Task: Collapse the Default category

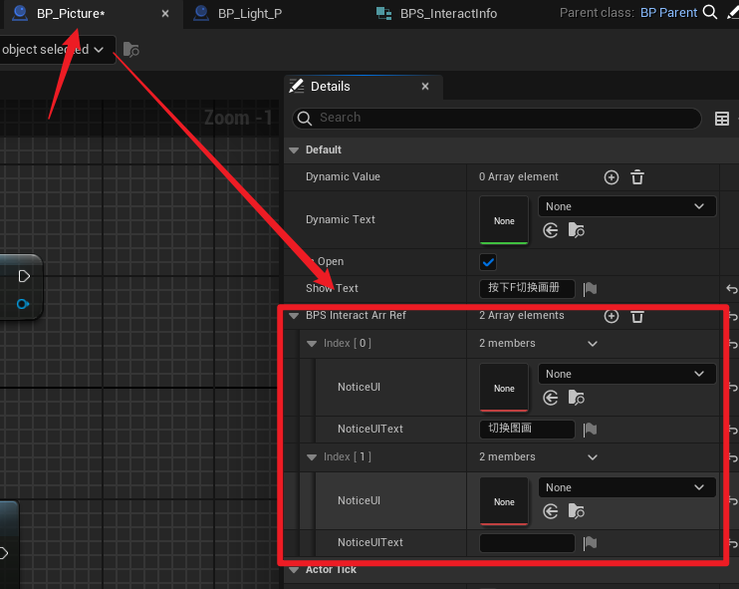Action: click(294, 150)
